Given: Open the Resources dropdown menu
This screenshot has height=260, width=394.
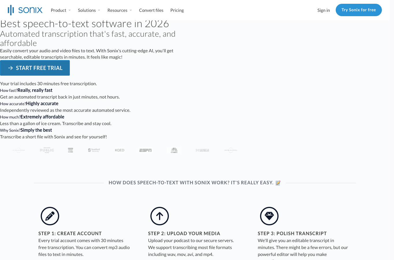Looking at the screenshot, I should click(119, 10).
